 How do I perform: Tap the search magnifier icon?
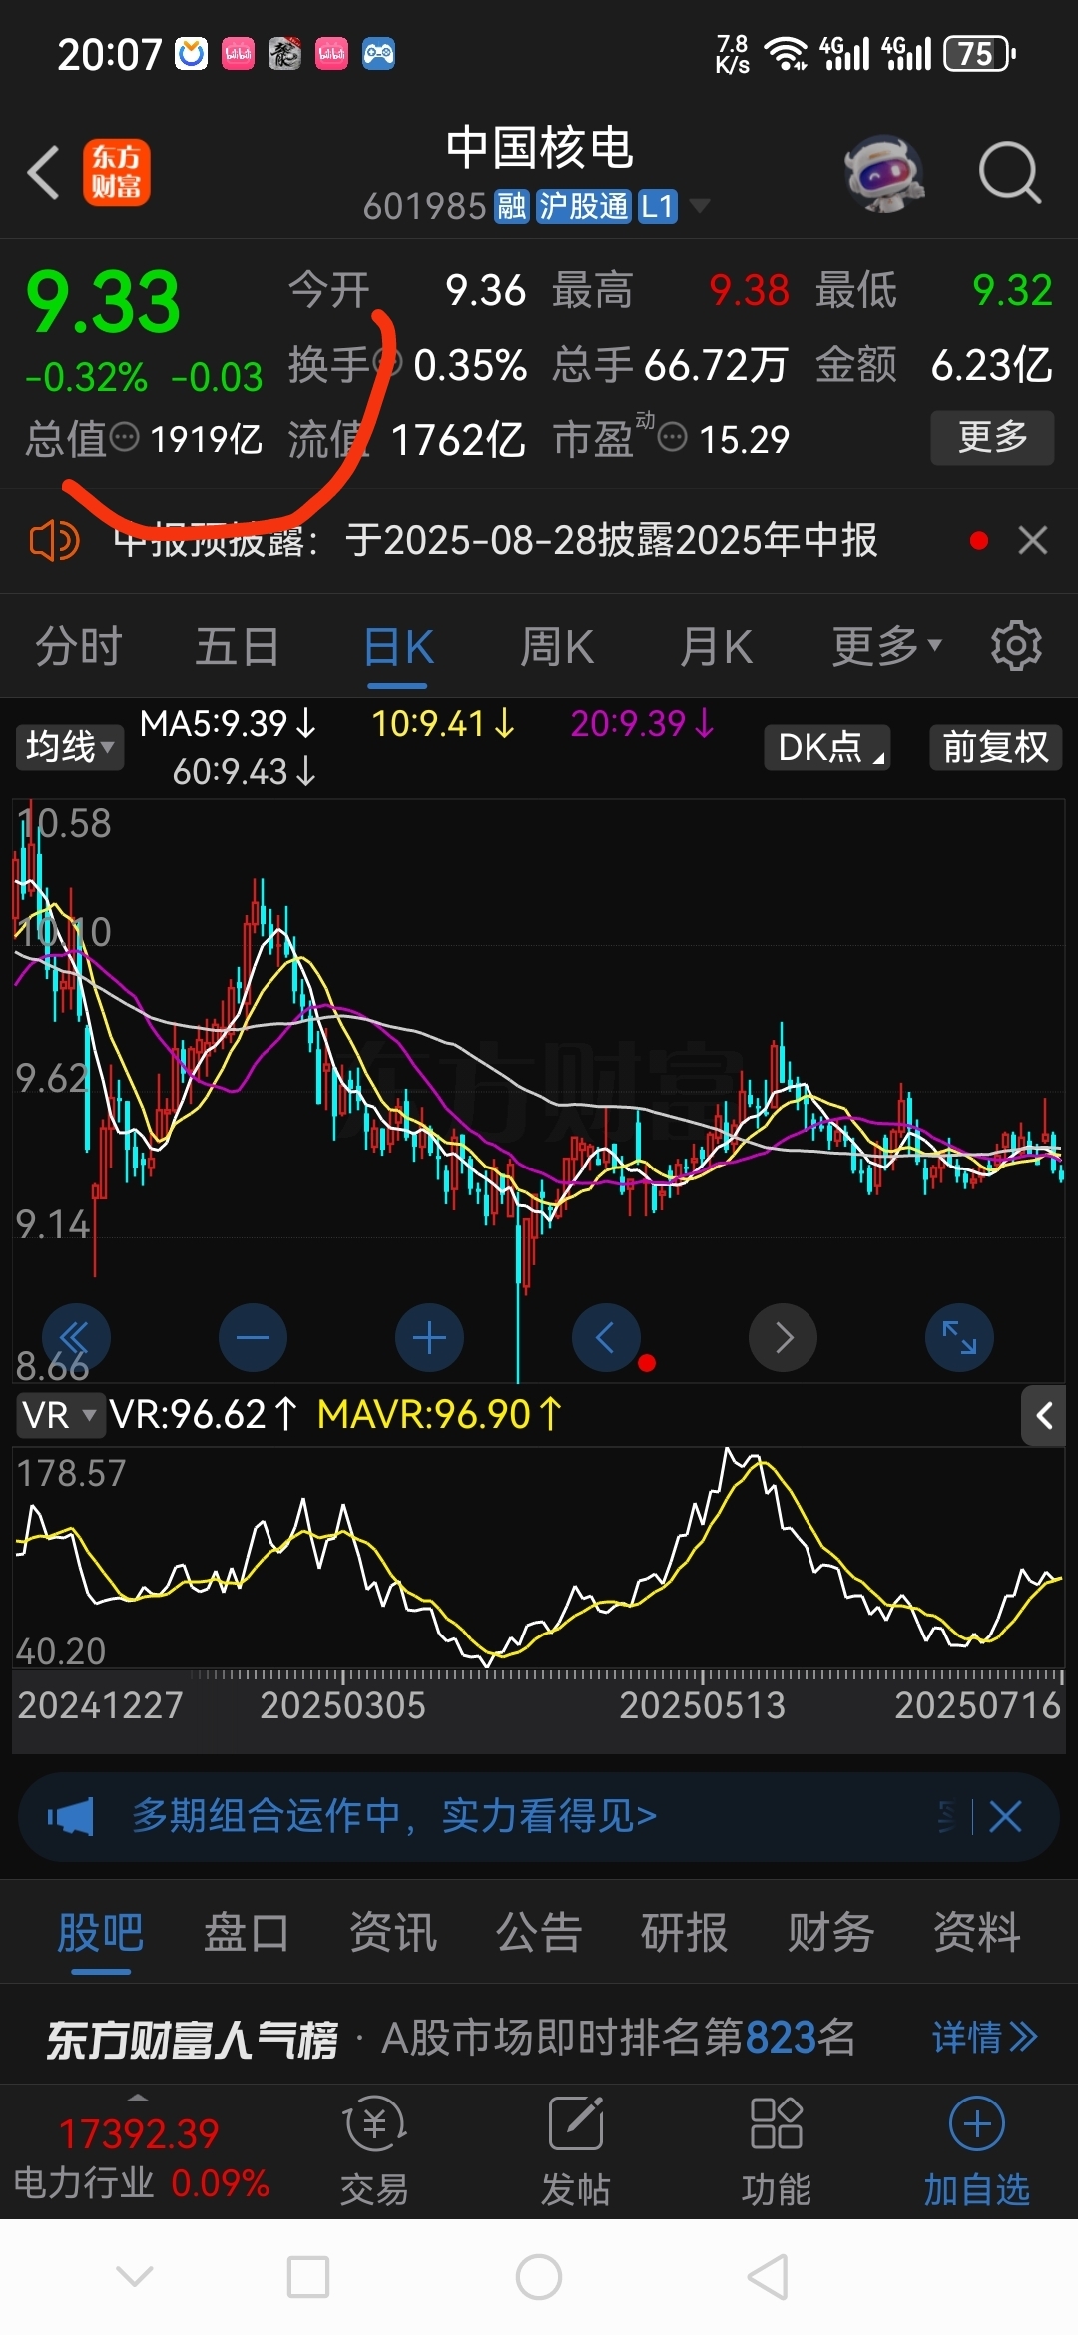coord(1009,173)
